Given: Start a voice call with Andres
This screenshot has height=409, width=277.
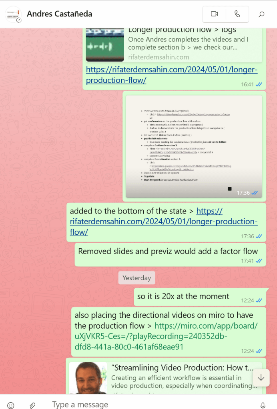Looking at the screenshot, I should tap(237, 14).
